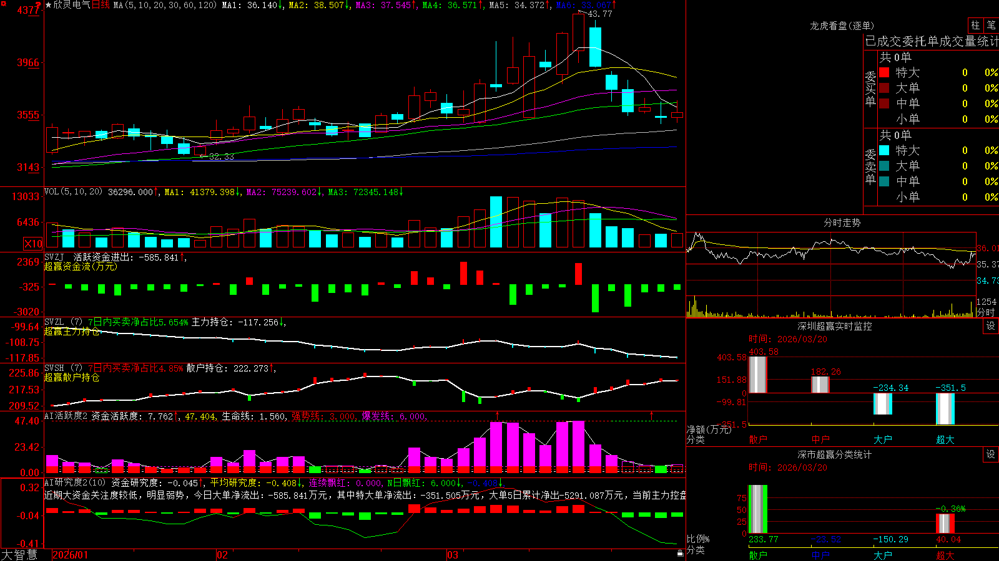Click the star icon beside 欣灵电气
This screenshot has height=561, width=999.
pos(48,5)
